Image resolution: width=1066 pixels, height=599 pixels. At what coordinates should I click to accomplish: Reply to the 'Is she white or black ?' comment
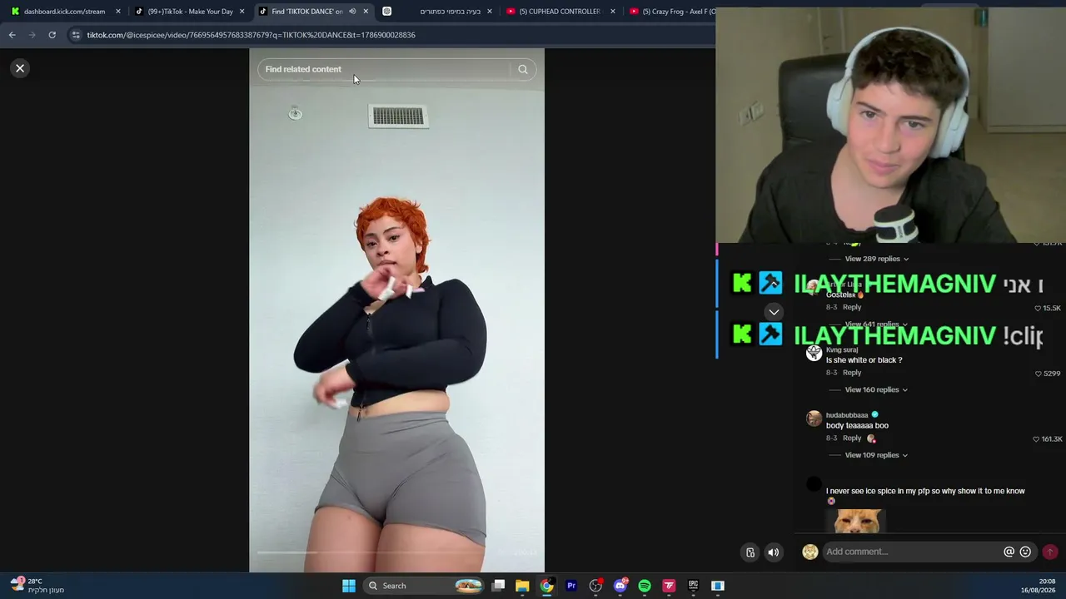pos(851,373)
